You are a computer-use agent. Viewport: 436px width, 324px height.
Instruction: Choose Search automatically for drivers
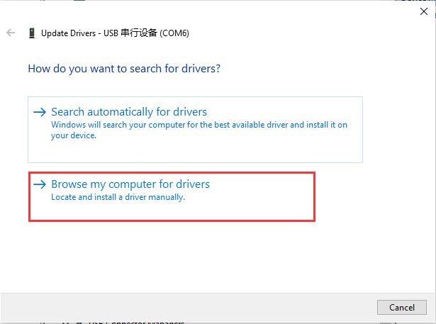(129, 112)
